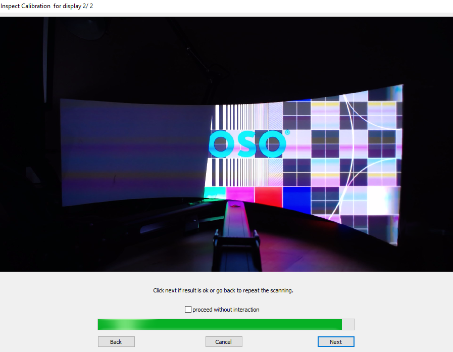Click the green calibration progress bar
Viewport: 453px width, 352px height.
click(220, 324)
